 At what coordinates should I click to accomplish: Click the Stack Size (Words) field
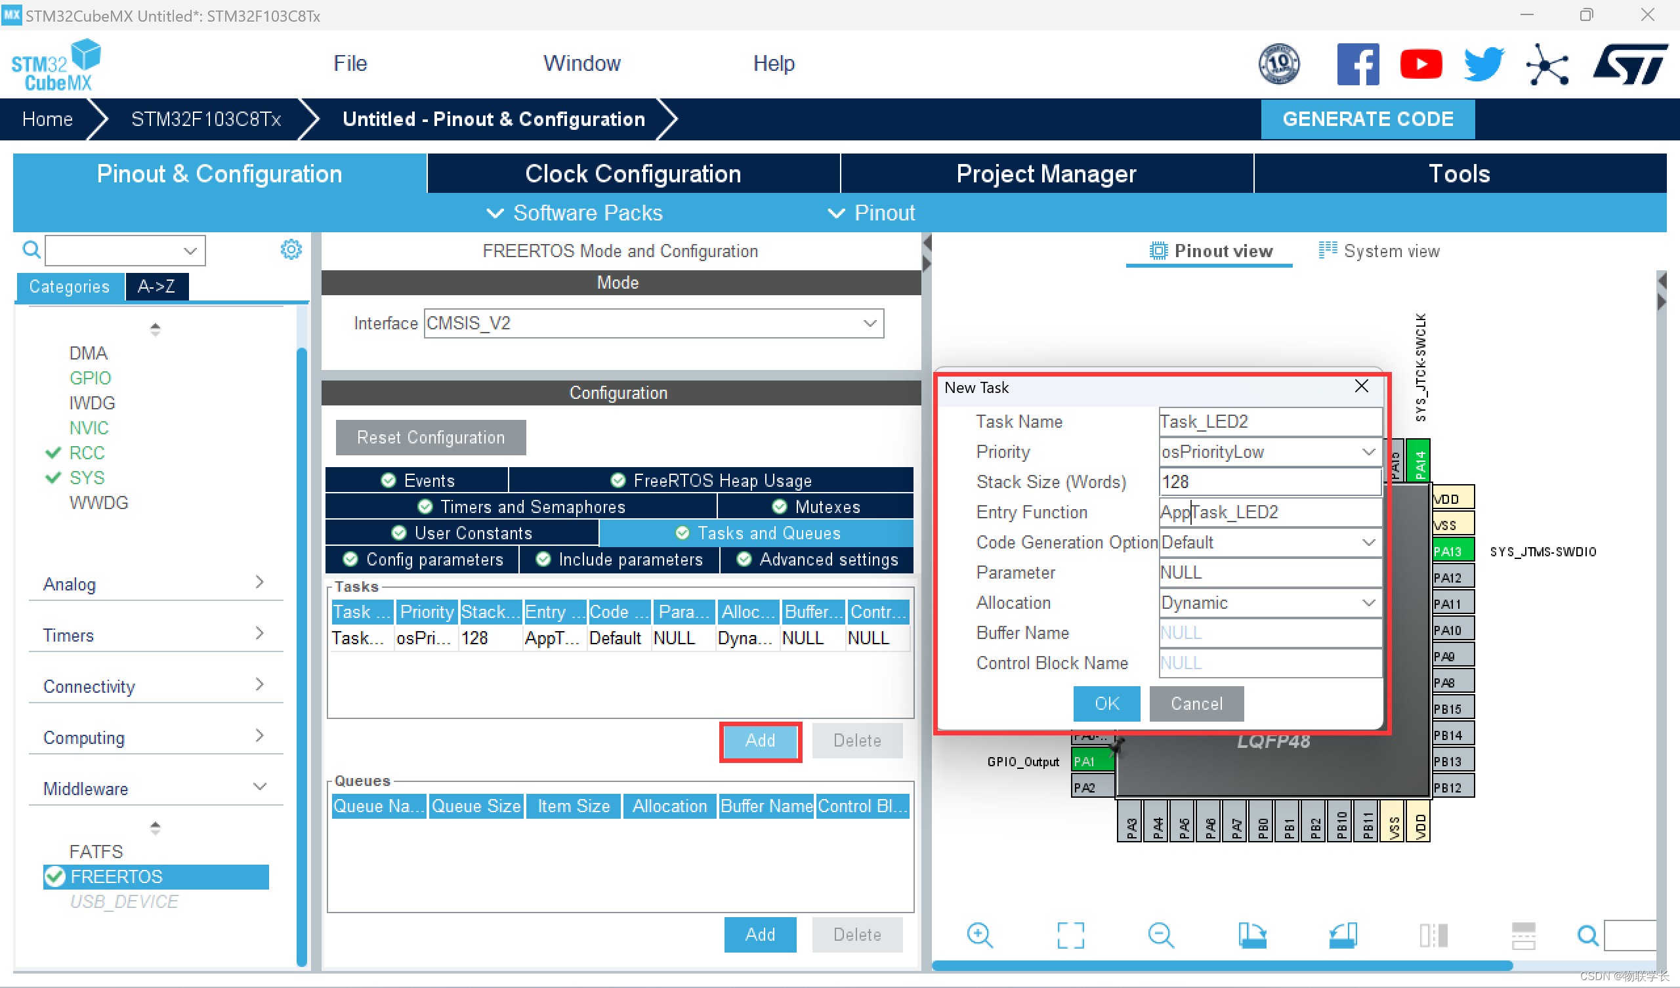point(1269,482)
